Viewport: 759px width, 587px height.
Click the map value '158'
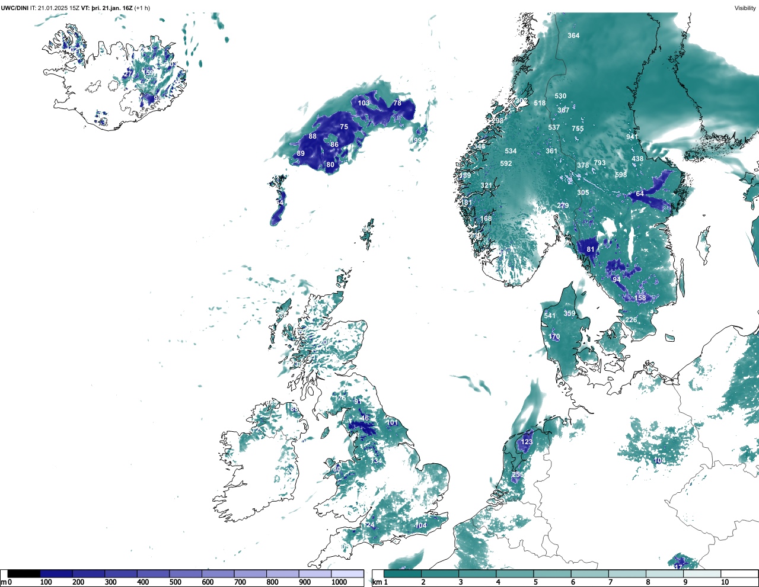click(640, 298)
